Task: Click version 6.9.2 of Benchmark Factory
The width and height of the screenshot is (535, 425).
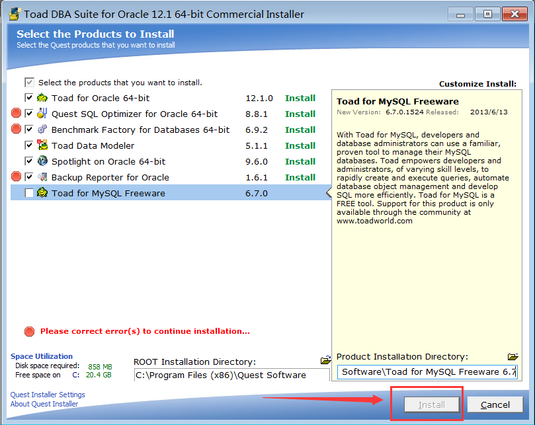Action: click(257, 130)
